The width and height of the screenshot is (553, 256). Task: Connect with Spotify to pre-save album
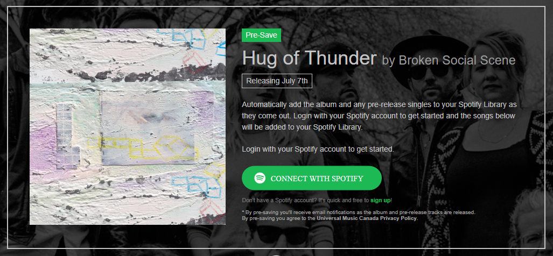point(312,178)
